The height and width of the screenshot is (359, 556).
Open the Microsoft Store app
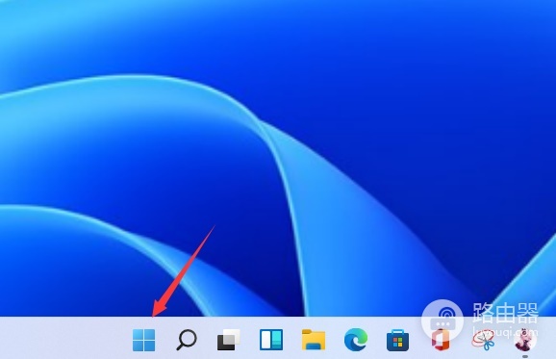coord(397,340)
